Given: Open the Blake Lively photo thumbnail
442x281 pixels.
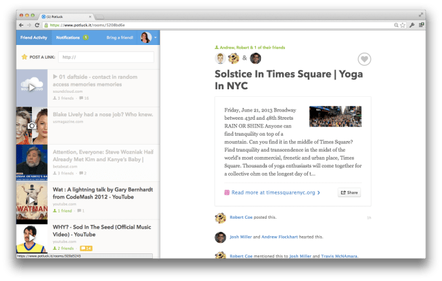Looking at the screenshot, I should [x=32, y=125].
